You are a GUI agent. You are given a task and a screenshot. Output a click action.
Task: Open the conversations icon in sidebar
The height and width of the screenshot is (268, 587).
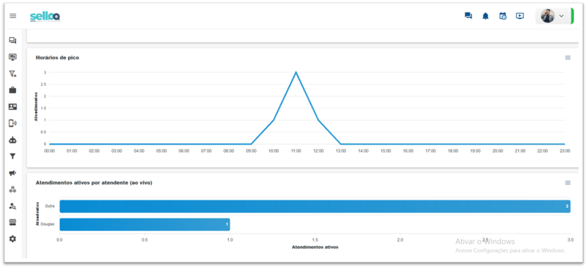(x=13, y=41)
